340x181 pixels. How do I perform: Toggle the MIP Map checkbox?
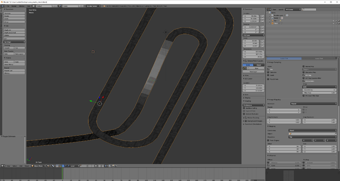pos(303,75)
